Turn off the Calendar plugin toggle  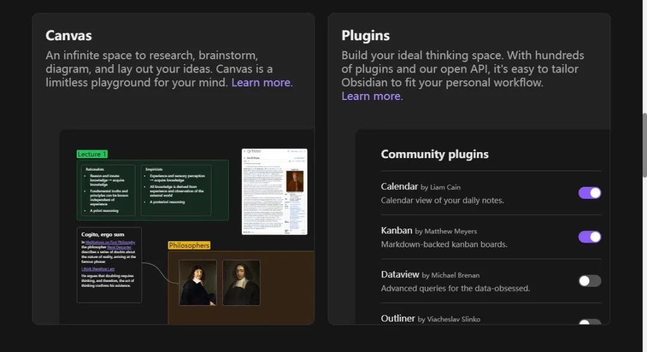click(589, 193)
